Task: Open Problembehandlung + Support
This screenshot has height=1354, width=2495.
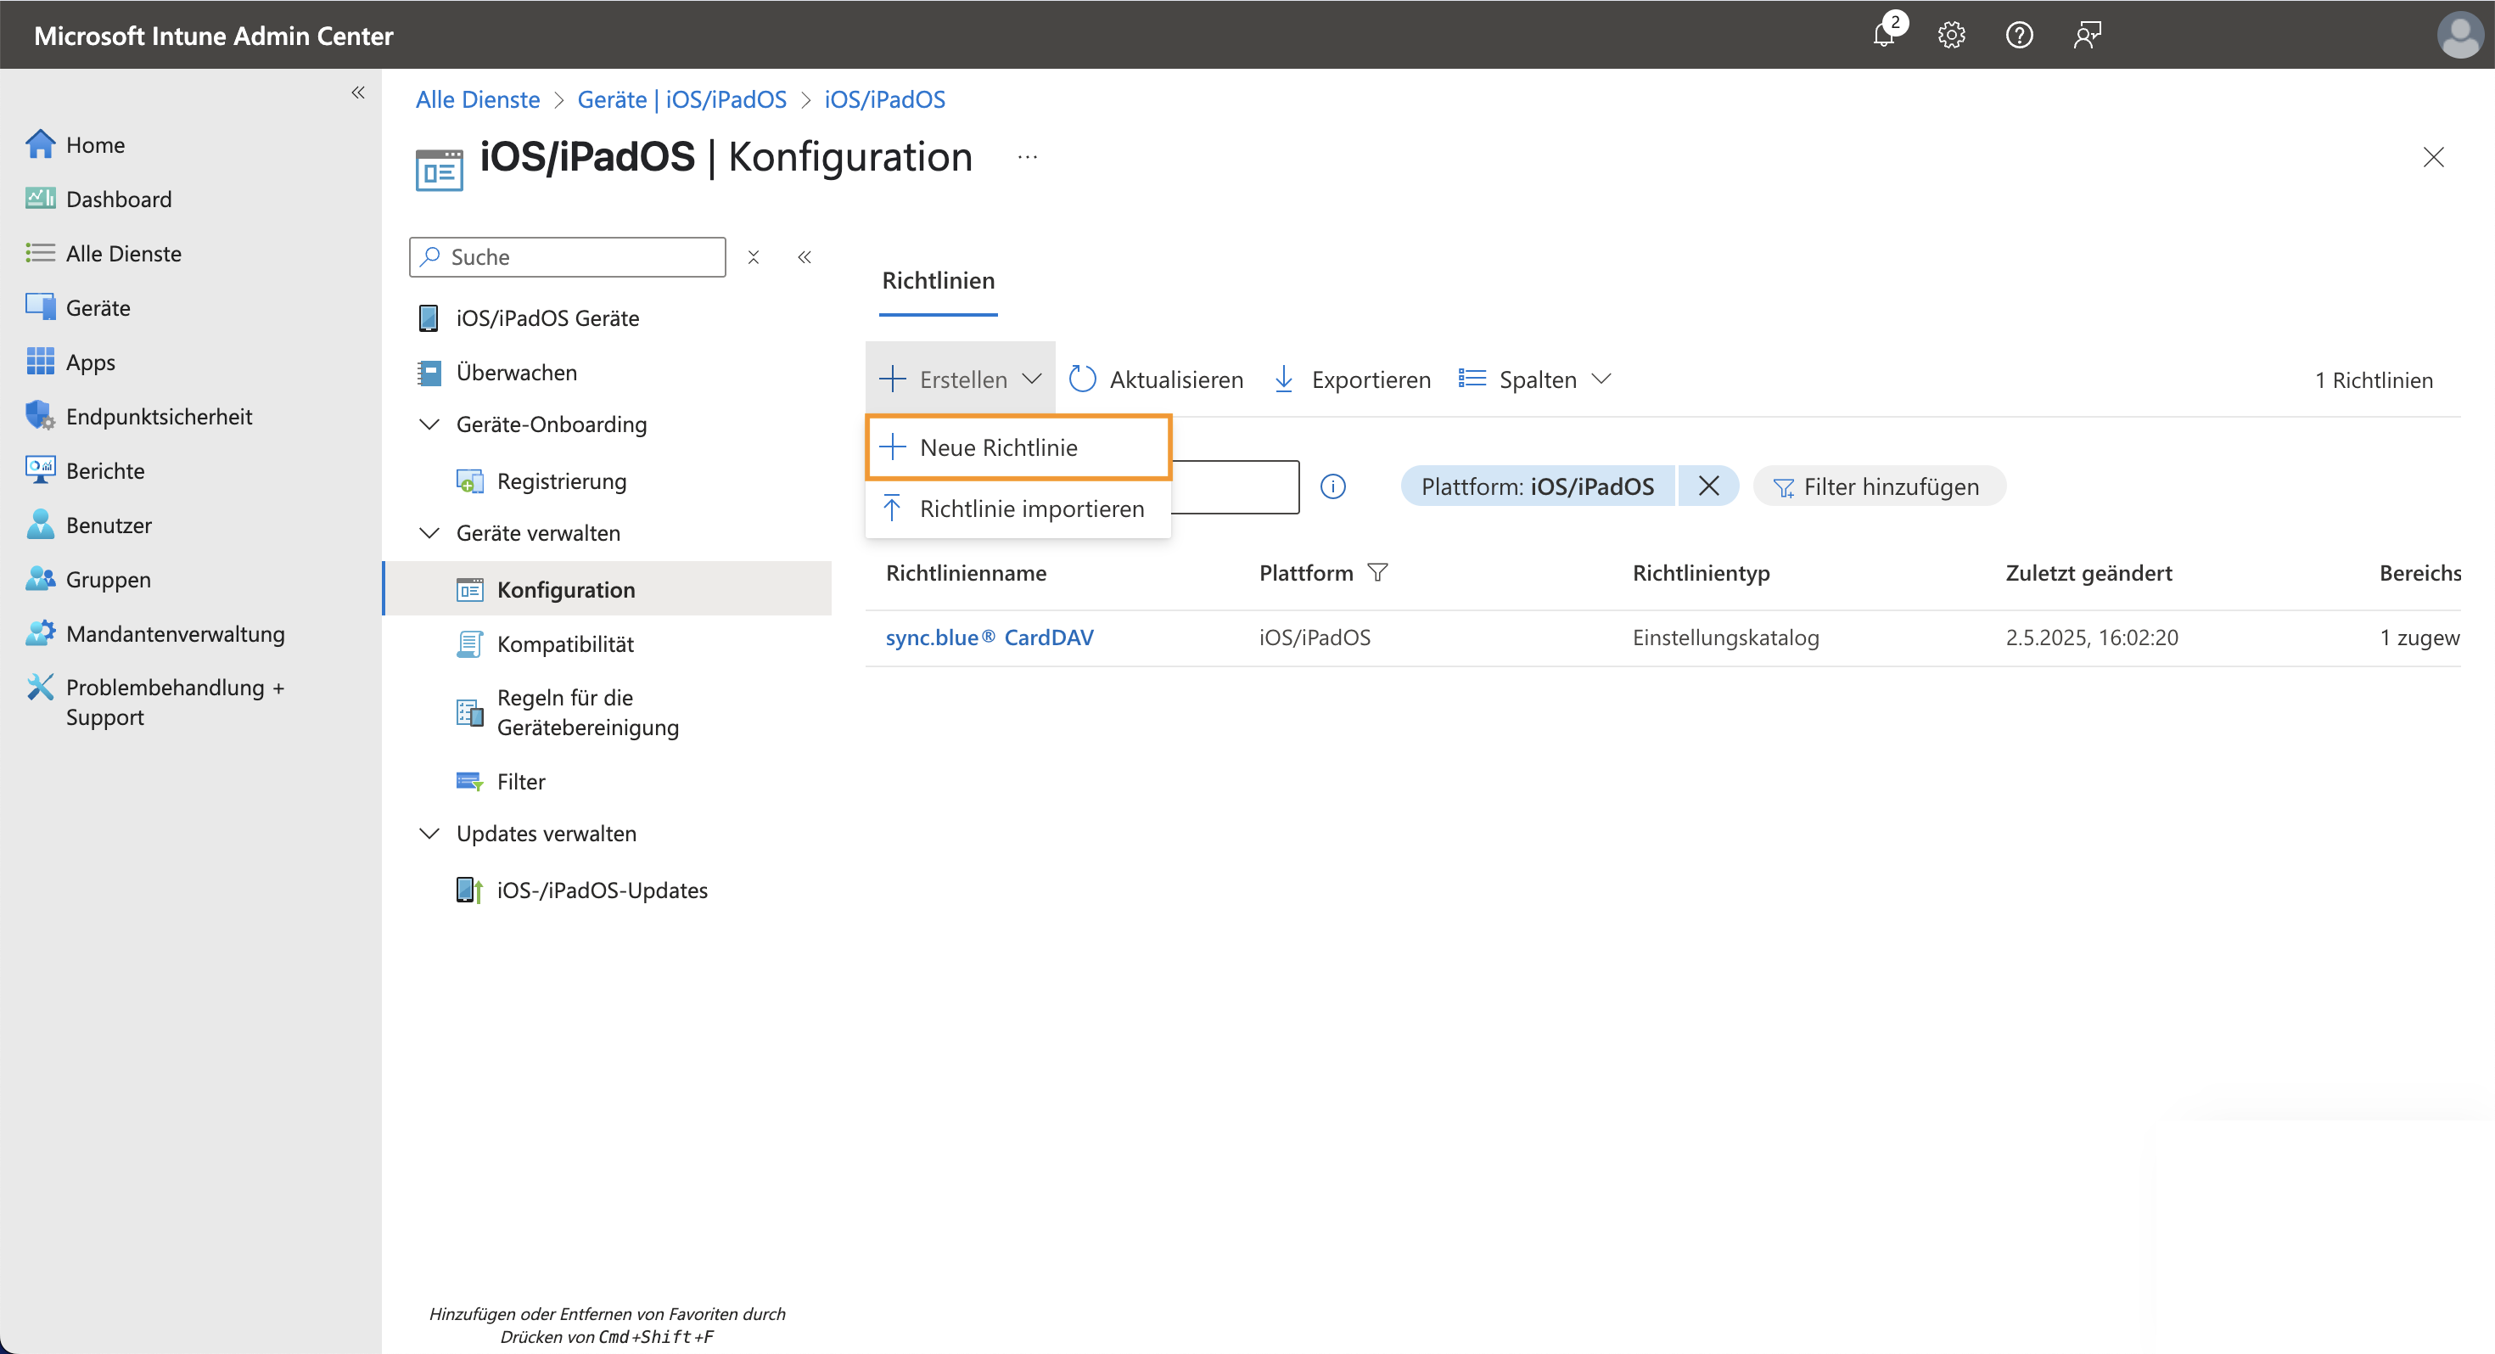Action: coord(155,701)
